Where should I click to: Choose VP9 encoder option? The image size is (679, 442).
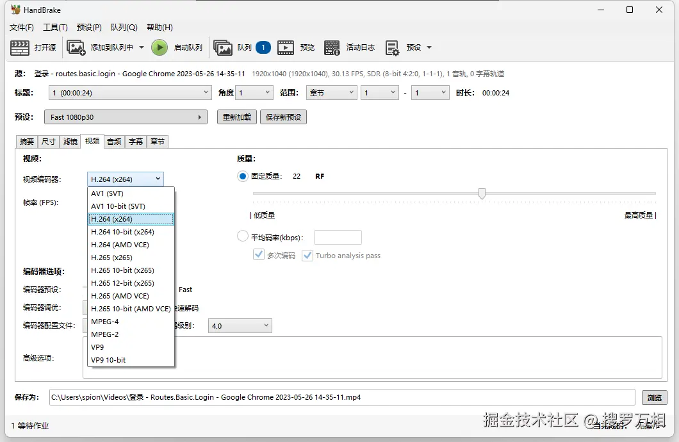(x=131, y=347)
